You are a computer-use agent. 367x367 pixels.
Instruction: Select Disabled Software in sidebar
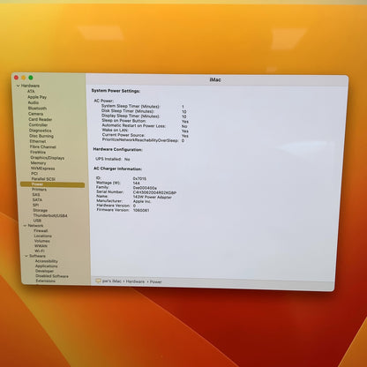(x=52, y=276)
